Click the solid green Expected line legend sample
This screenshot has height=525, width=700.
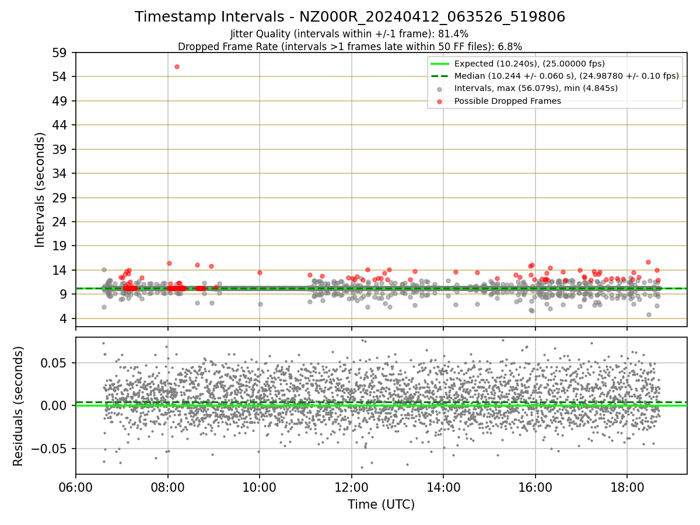440,64
